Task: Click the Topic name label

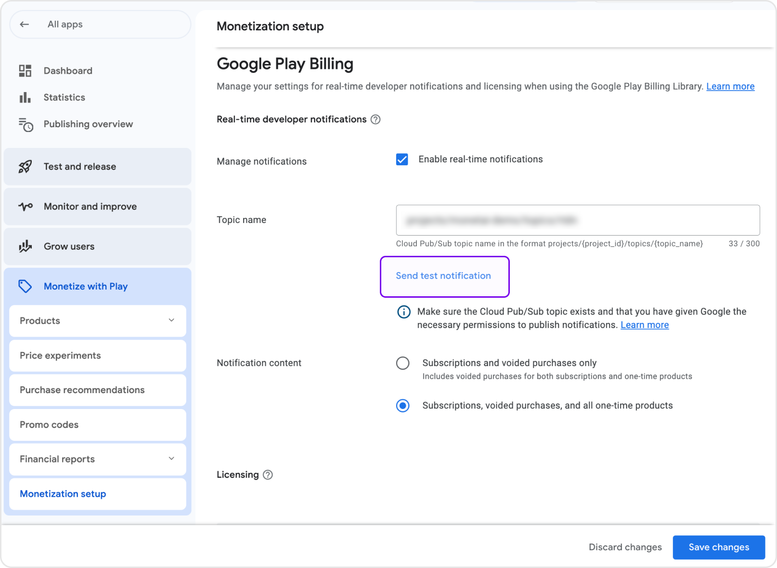Action: [x=241, y=220]
